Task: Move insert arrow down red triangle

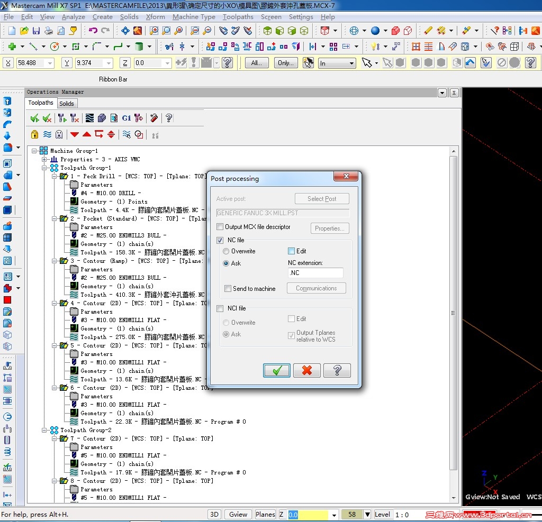Action: coord(74,134)
